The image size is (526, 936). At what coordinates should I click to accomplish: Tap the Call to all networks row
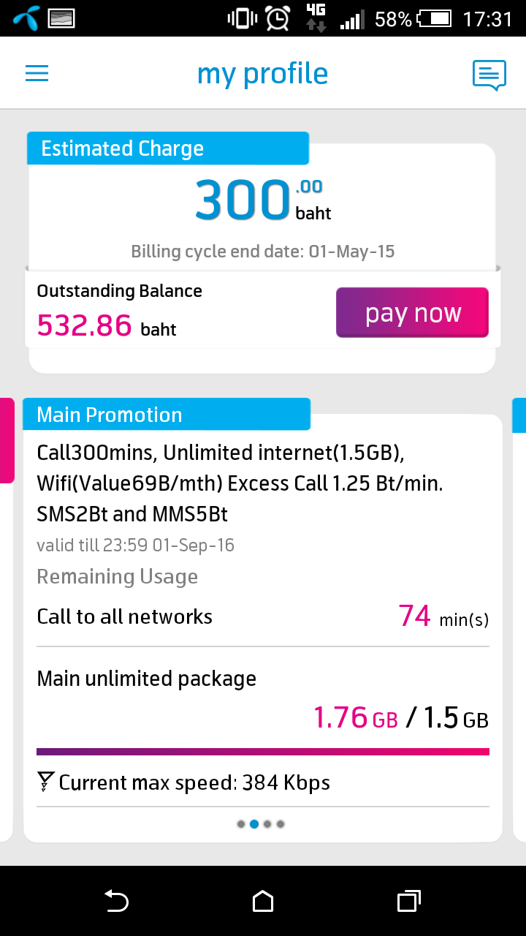point(263,616)
